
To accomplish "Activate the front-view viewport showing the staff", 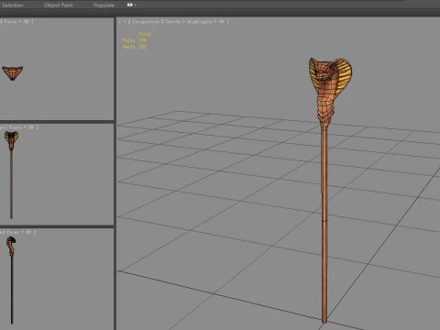I will click(57, 175).
